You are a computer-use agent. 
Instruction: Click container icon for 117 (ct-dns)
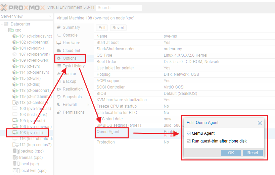pyautogui.click(x=15, y=84)
